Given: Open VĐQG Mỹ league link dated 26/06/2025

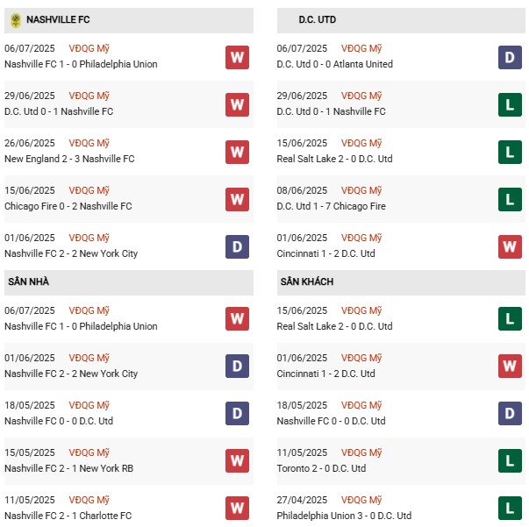Looking at the screenshot, I should coord(89,143).
